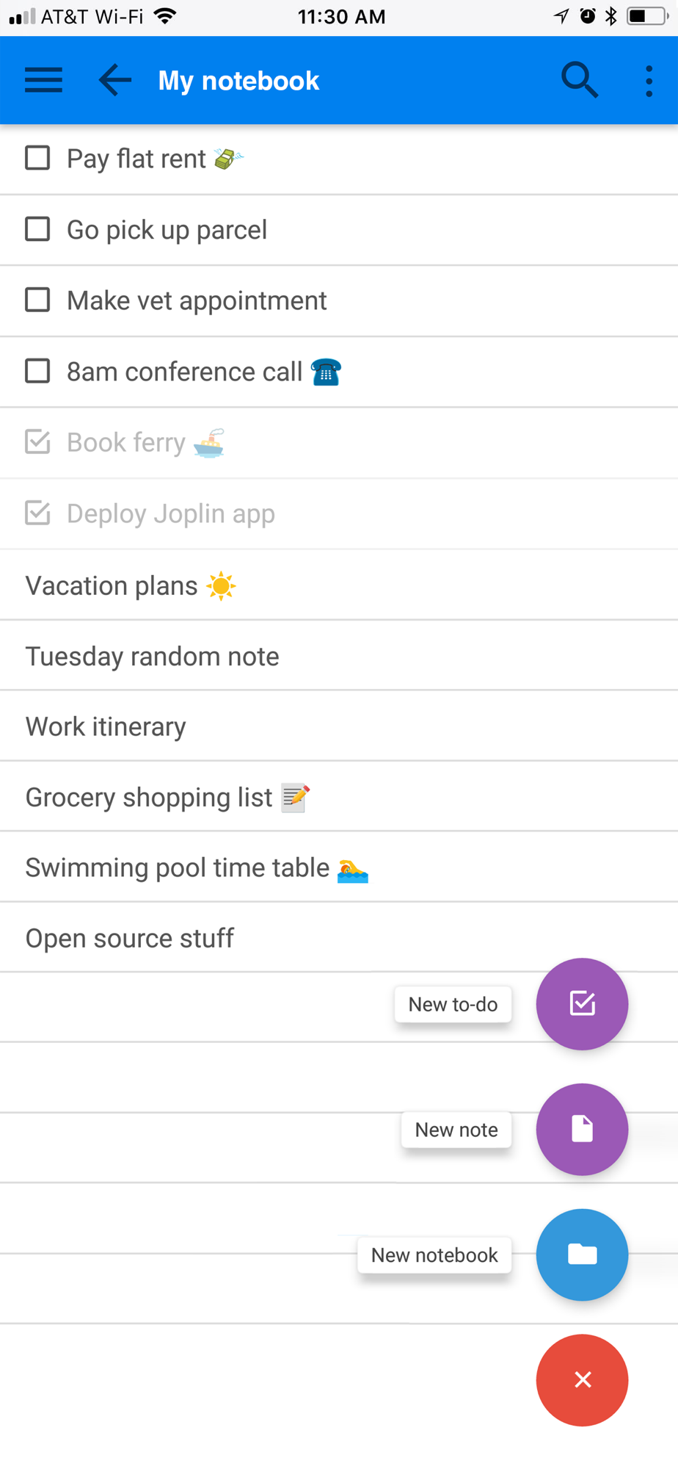The image size is (678, 1469).
Task: Open the Work itinerary note
Action: point(339,726)
